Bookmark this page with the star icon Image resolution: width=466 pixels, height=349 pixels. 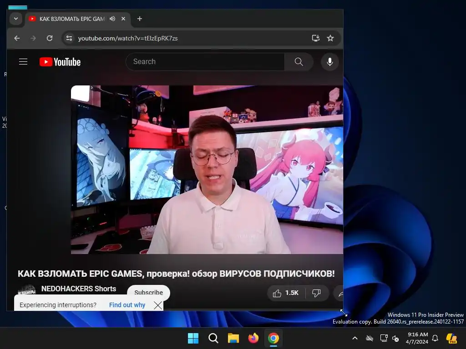[330, 38]
